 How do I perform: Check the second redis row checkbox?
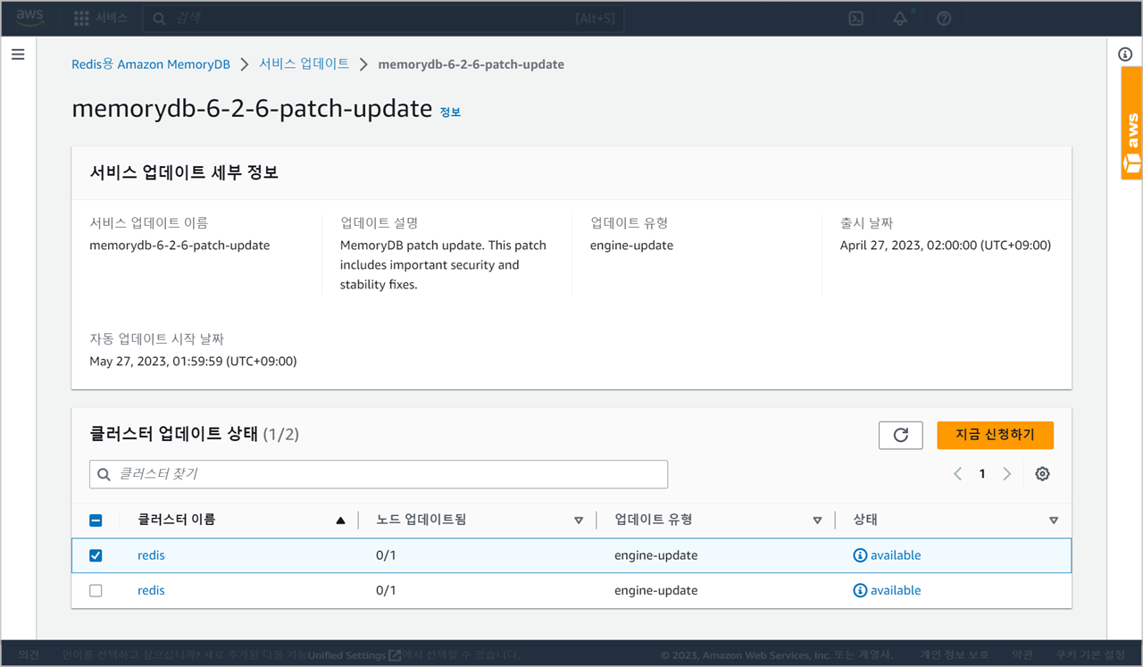(96, 590)
